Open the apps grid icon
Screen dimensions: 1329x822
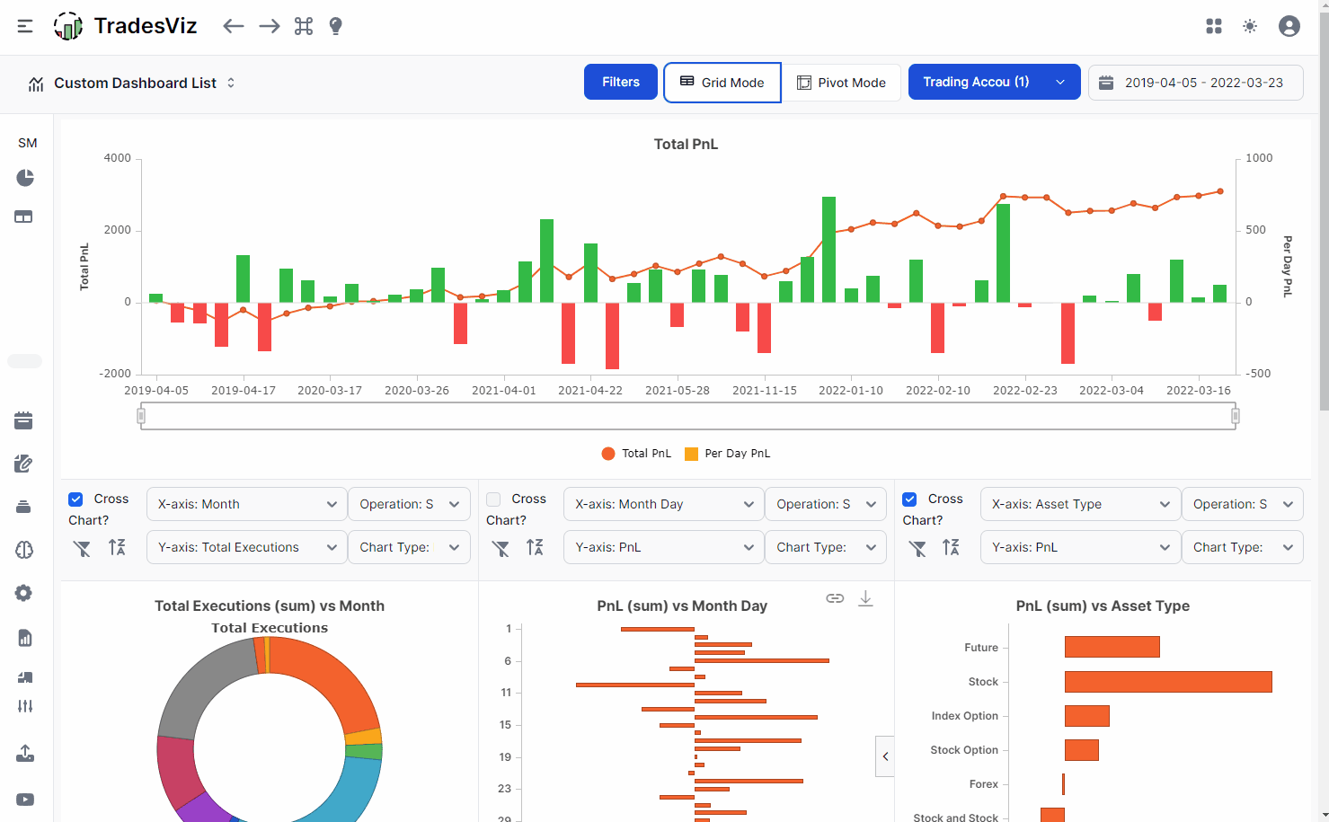[x=1214, y=26]
